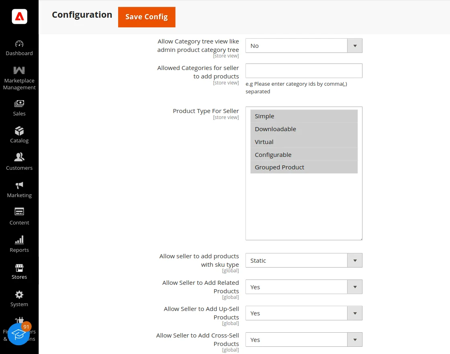Open the Stores menu item
This screenshot has height=354, width=450.
(19, 272)
